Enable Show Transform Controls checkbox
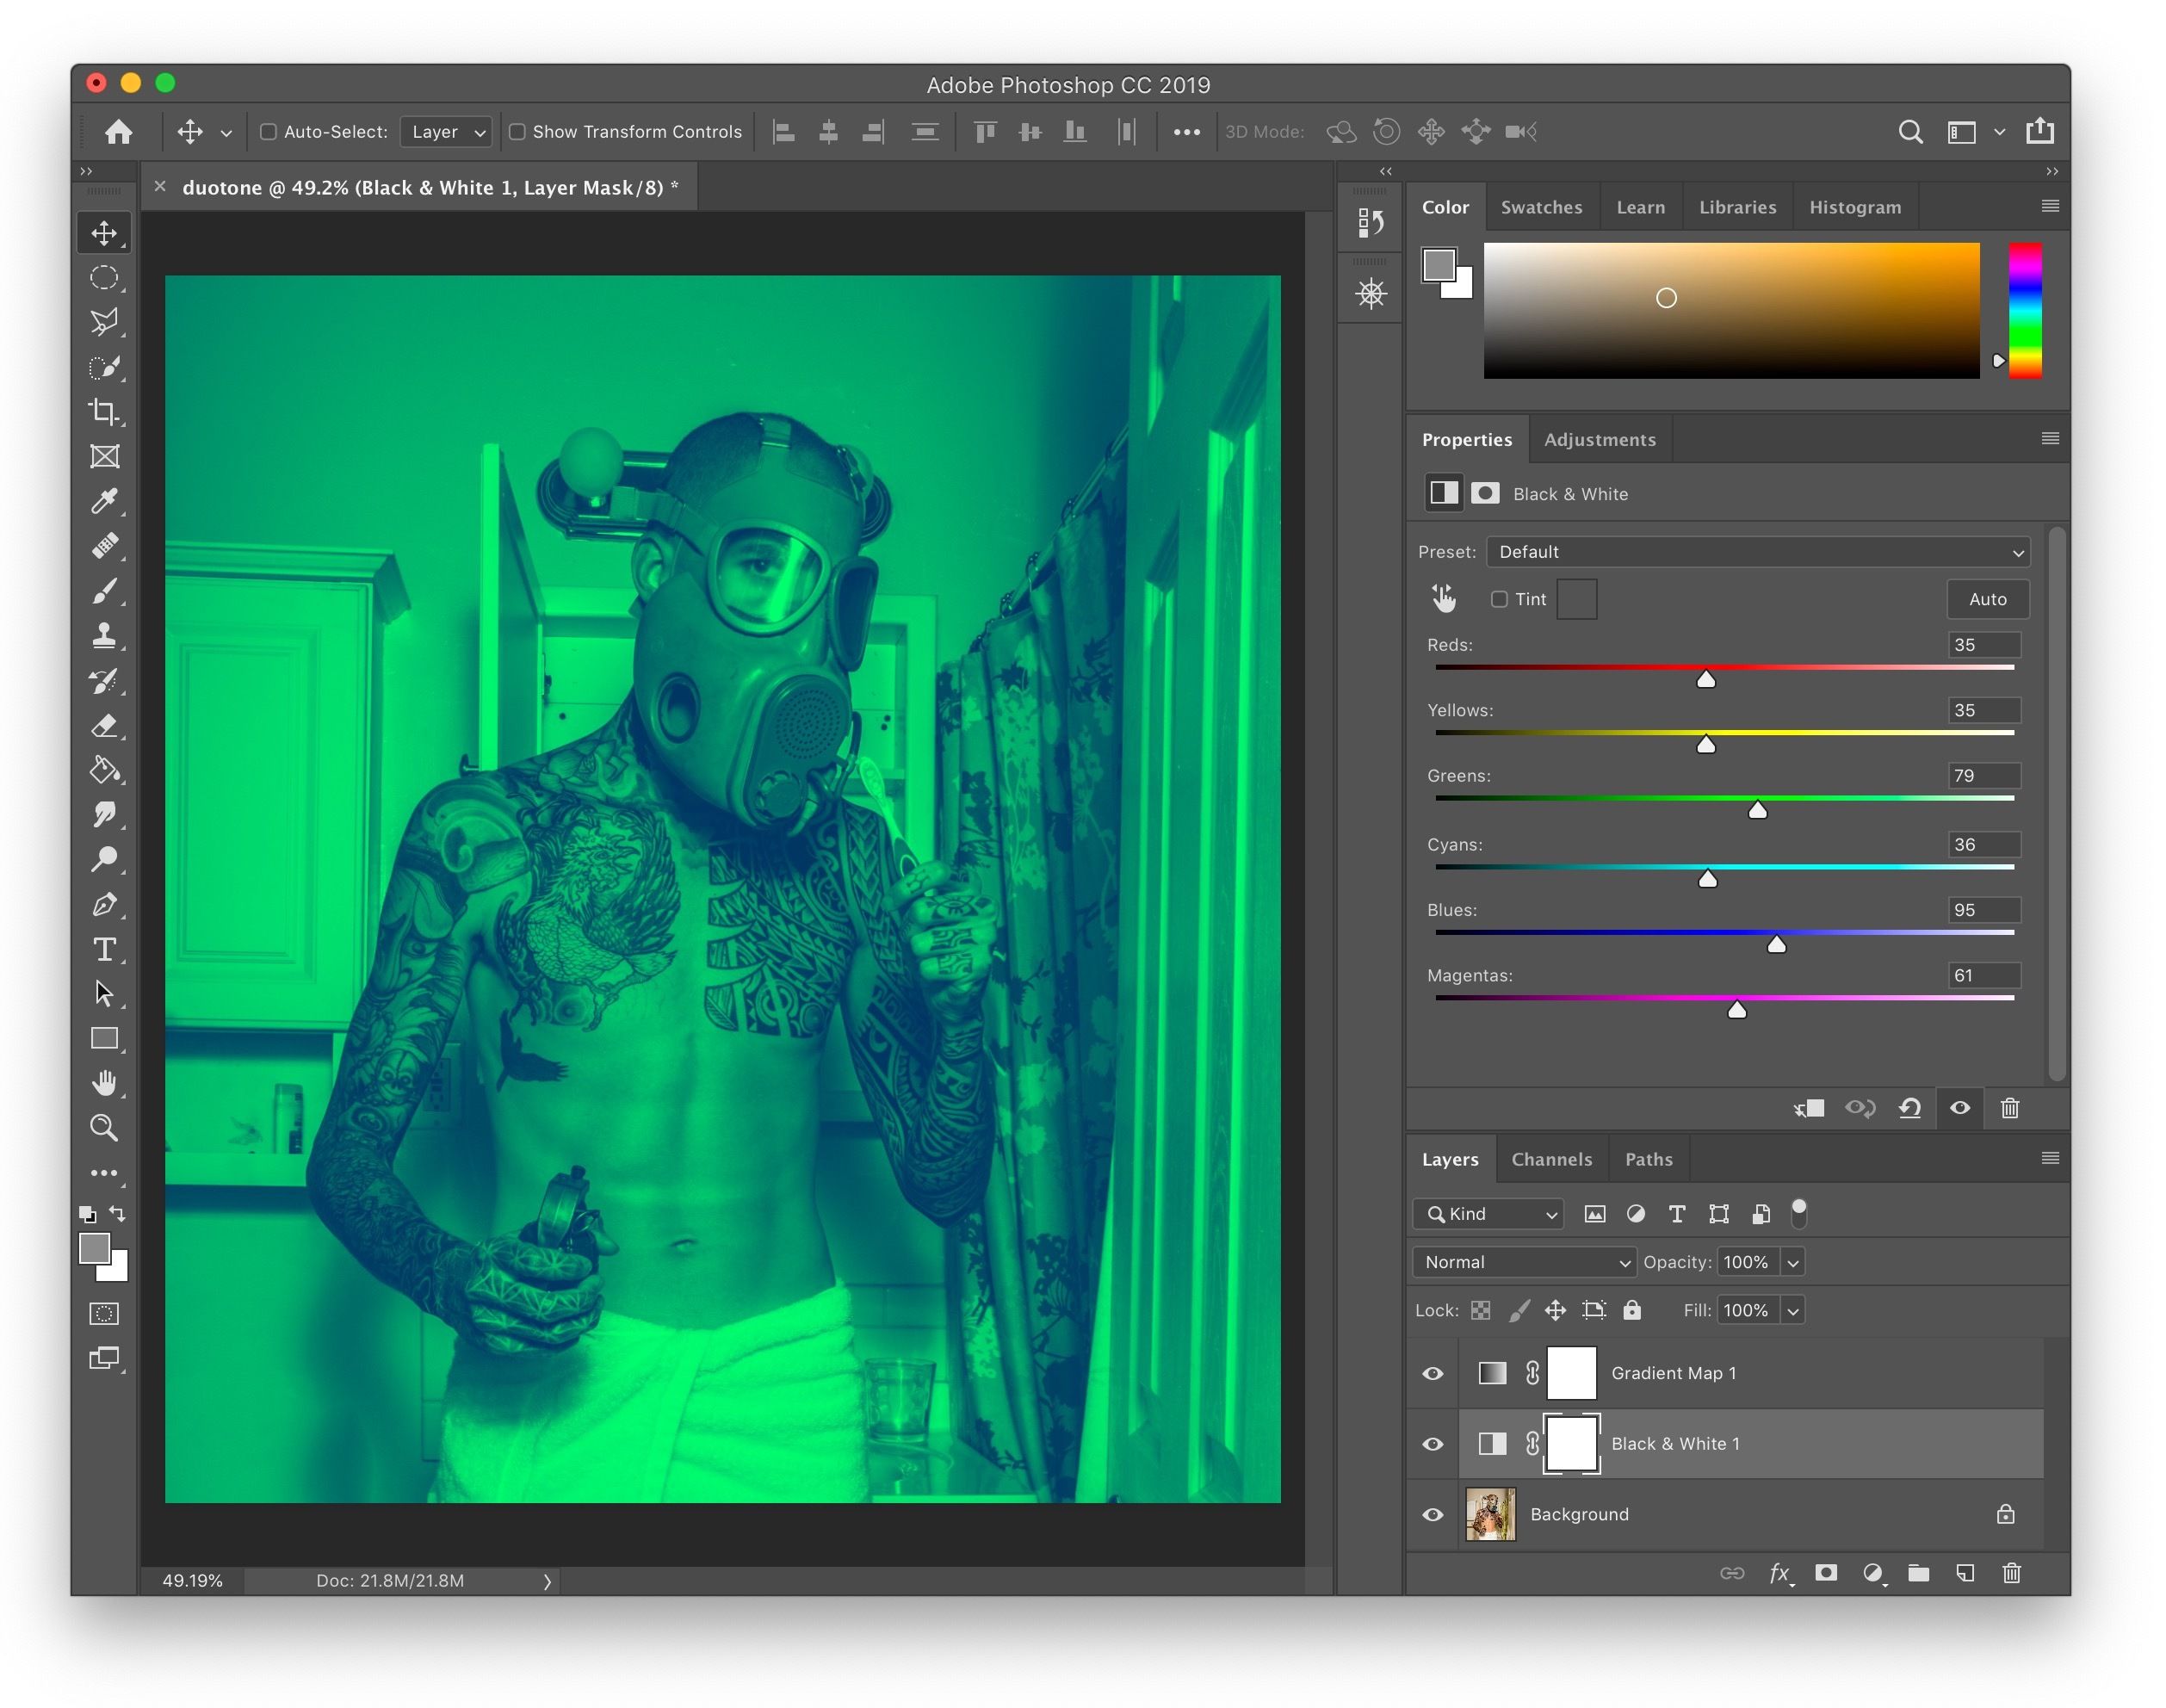Image resolution: width=2166 pixels, height=1708 pixels. click(520, 132)
